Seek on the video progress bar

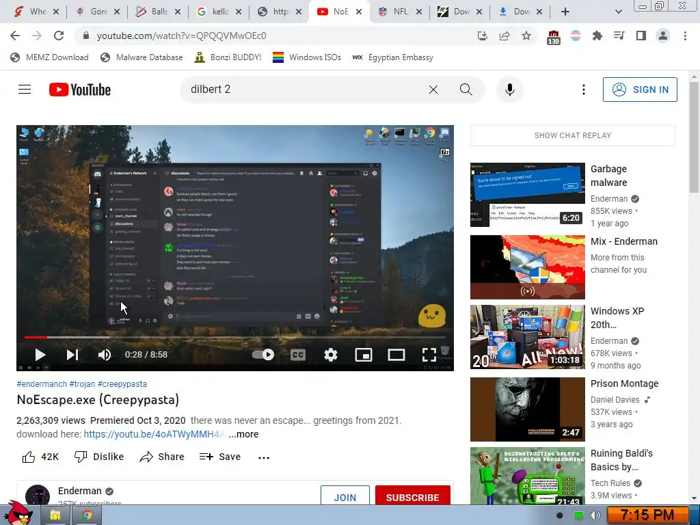(x=235, y=338)
